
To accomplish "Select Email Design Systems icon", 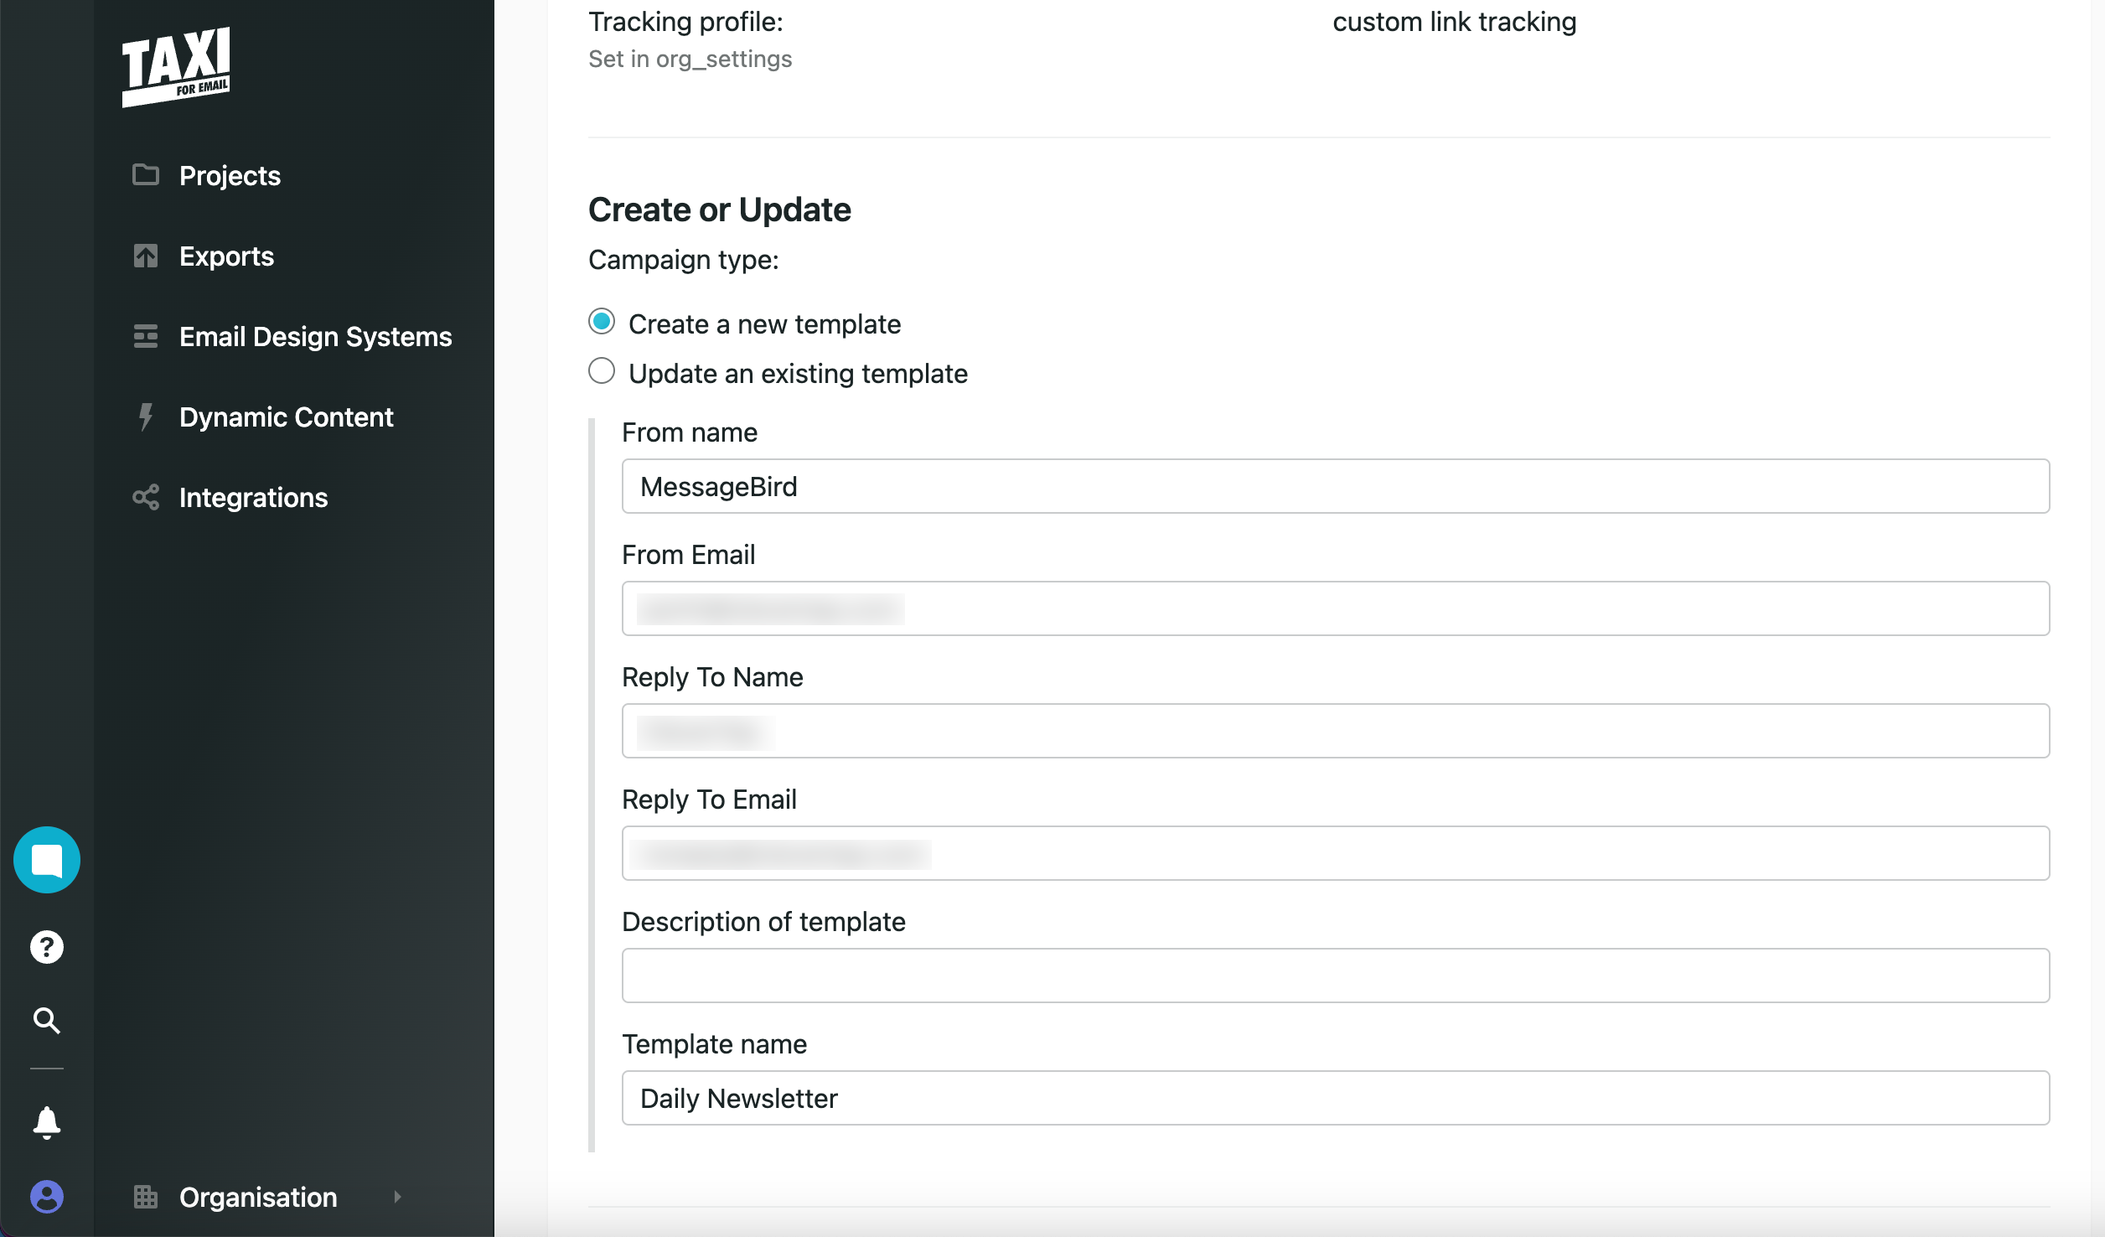I will click(144, 336).
